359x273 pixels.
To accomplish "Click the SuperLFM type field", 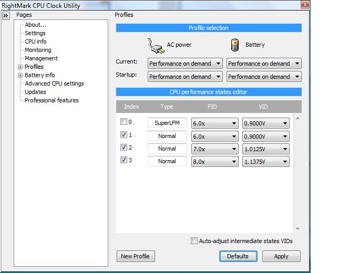I will click(167, 123).
